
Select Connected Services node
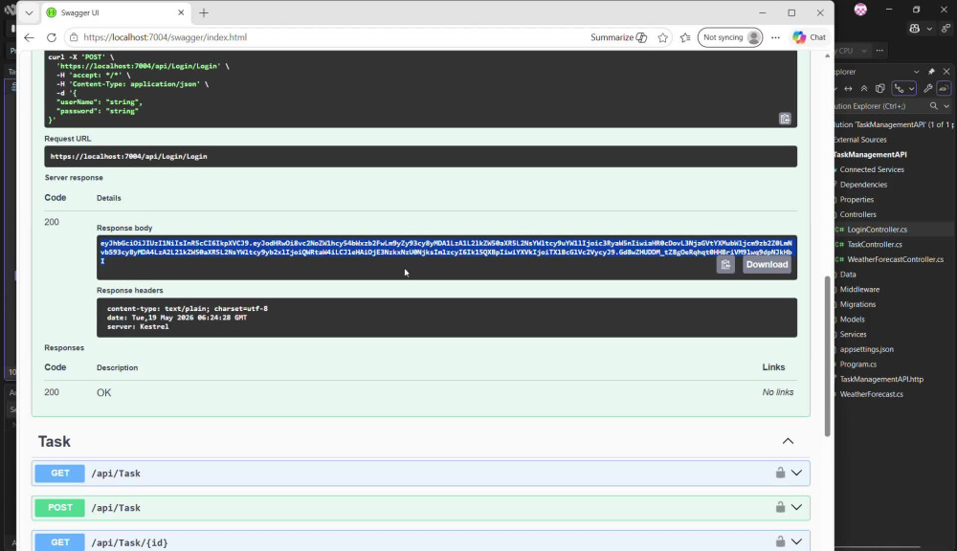(x=872, y=169)
